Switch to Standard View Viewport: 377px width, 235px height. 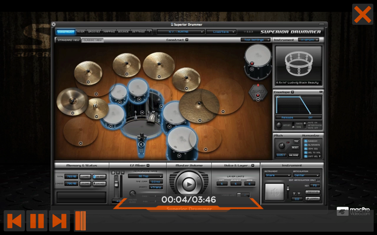point(68,40)
